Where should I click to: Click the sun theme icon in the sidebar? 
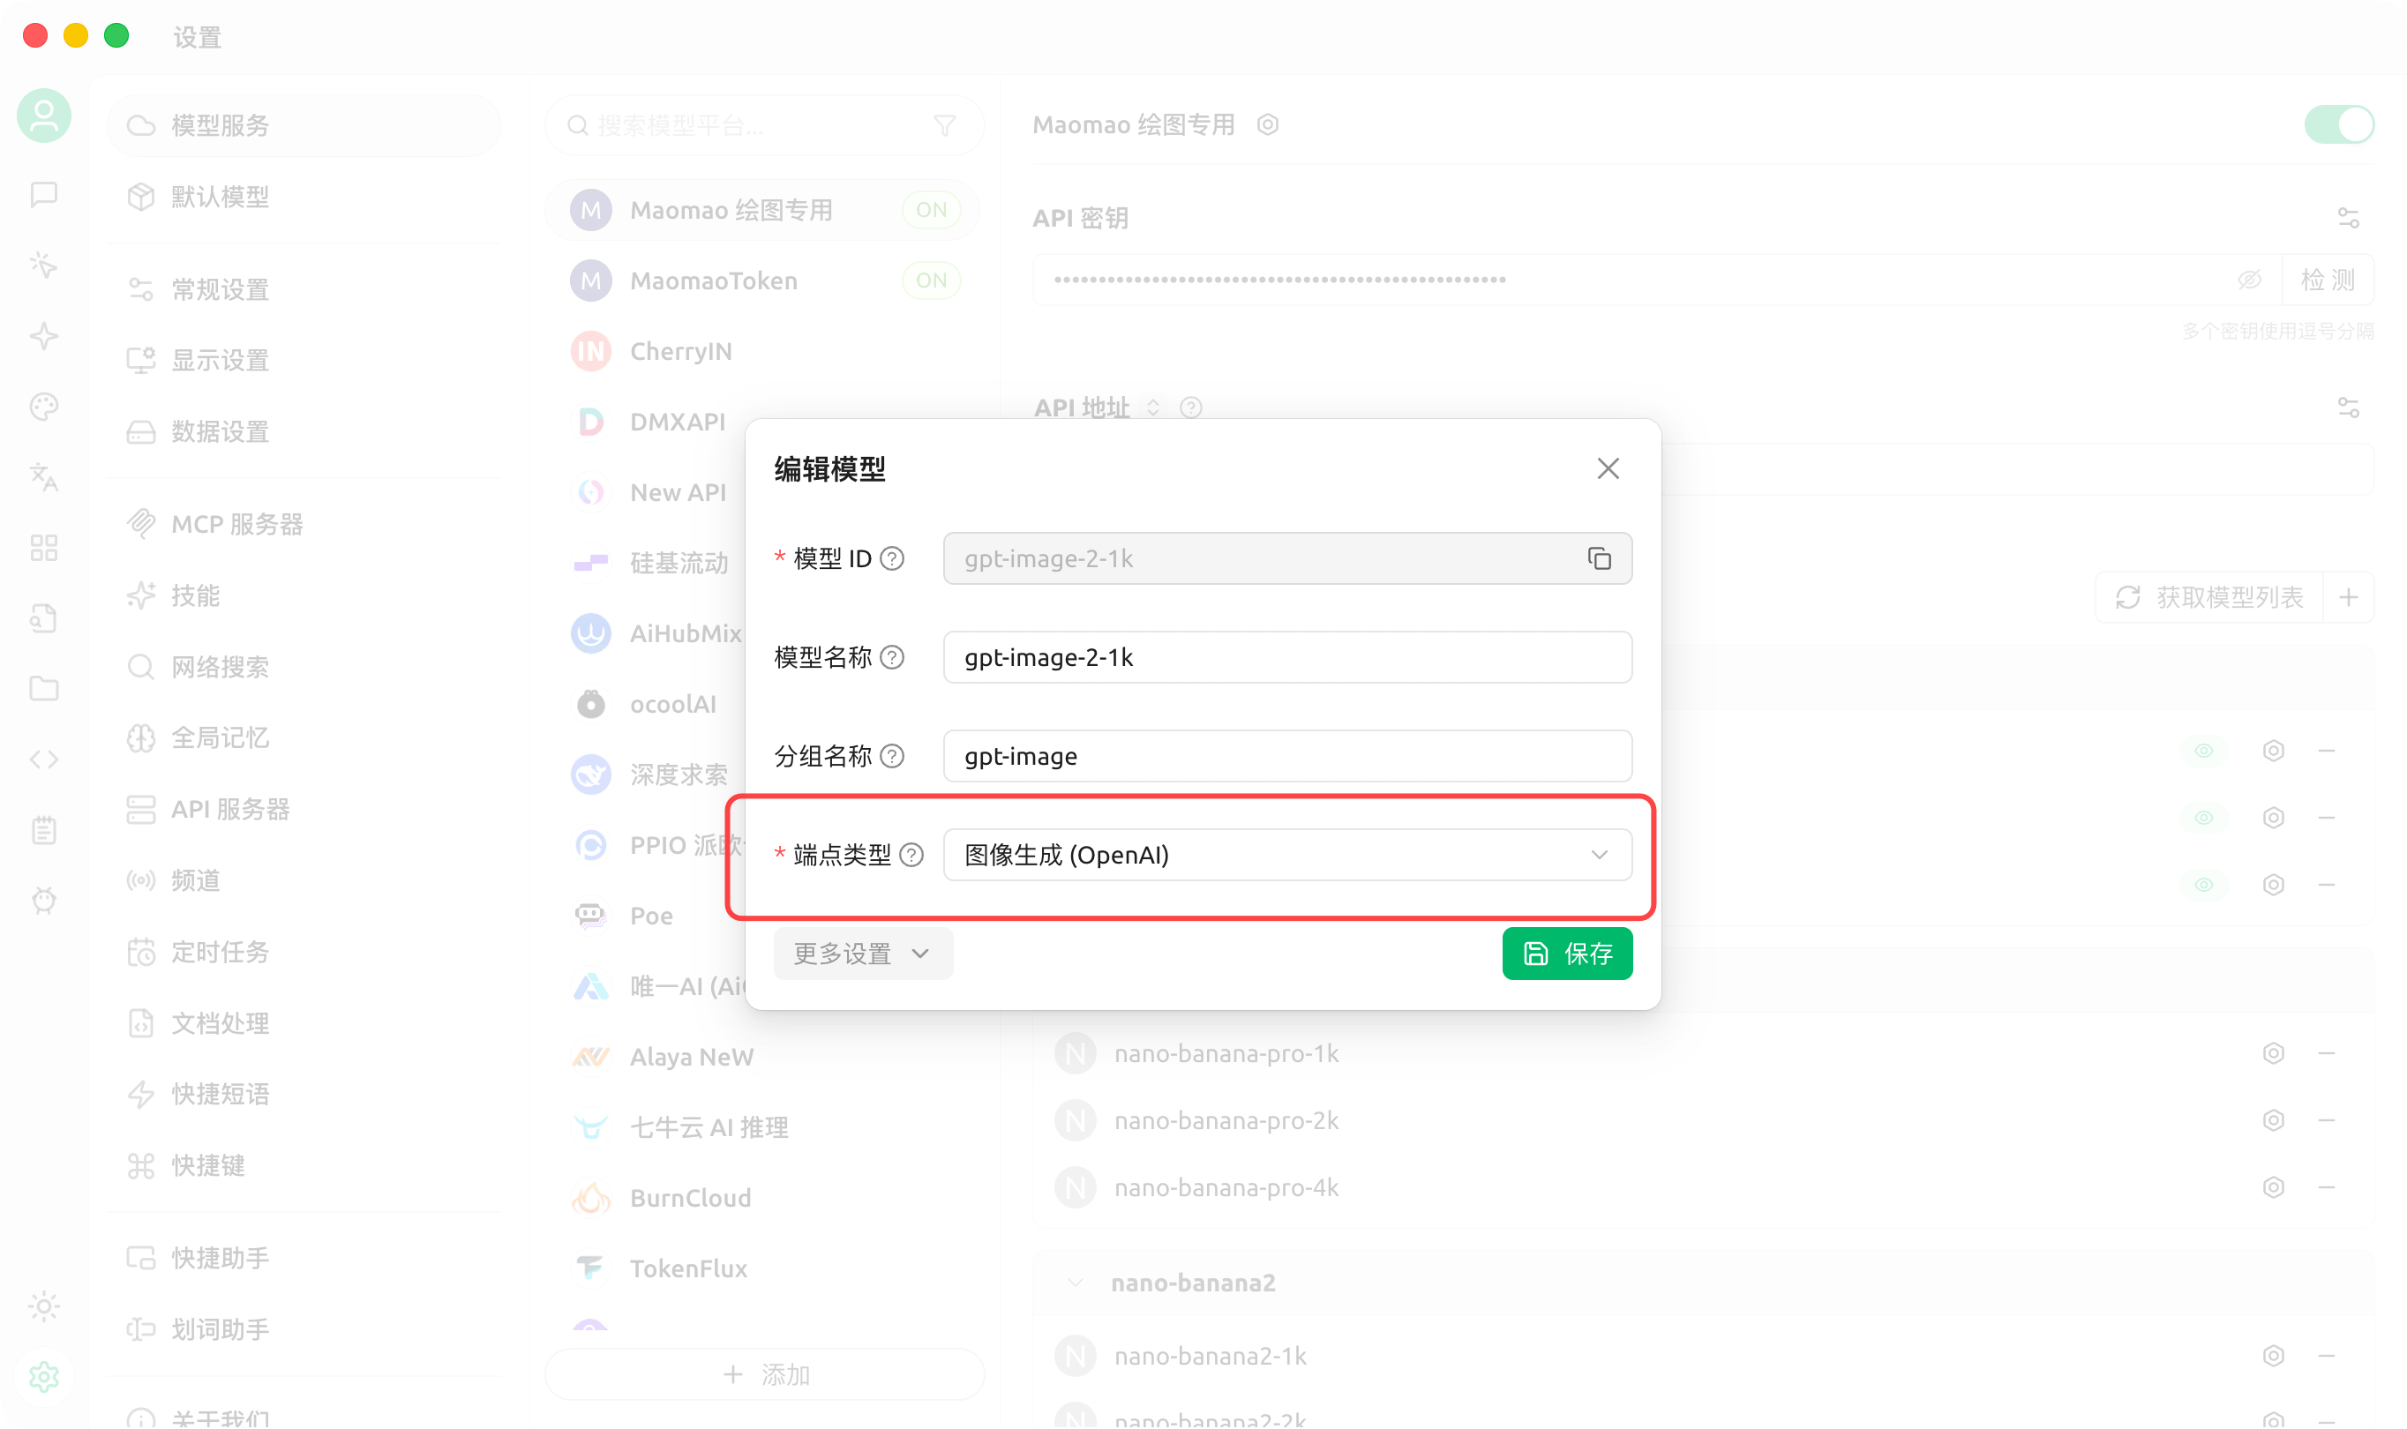point(44,1306)
